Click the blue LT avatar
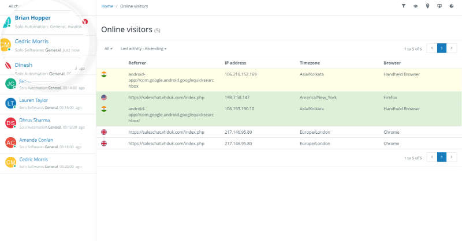The width and height of the screenshot is (462, 241). point(10,103)
